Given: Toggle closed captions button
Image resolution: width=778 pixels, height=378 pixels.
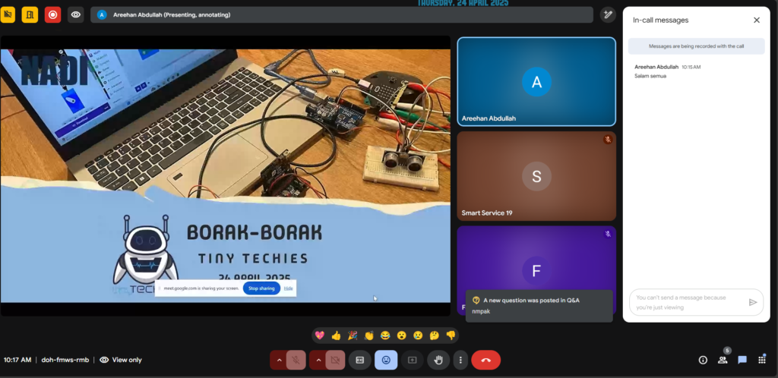Looking at the screenshot, I should pos(359,361).
